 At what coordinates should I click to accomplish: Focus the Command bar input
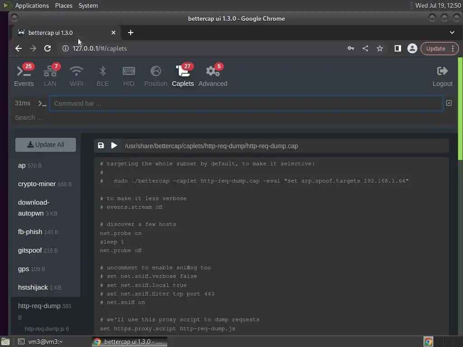point(246,103)
